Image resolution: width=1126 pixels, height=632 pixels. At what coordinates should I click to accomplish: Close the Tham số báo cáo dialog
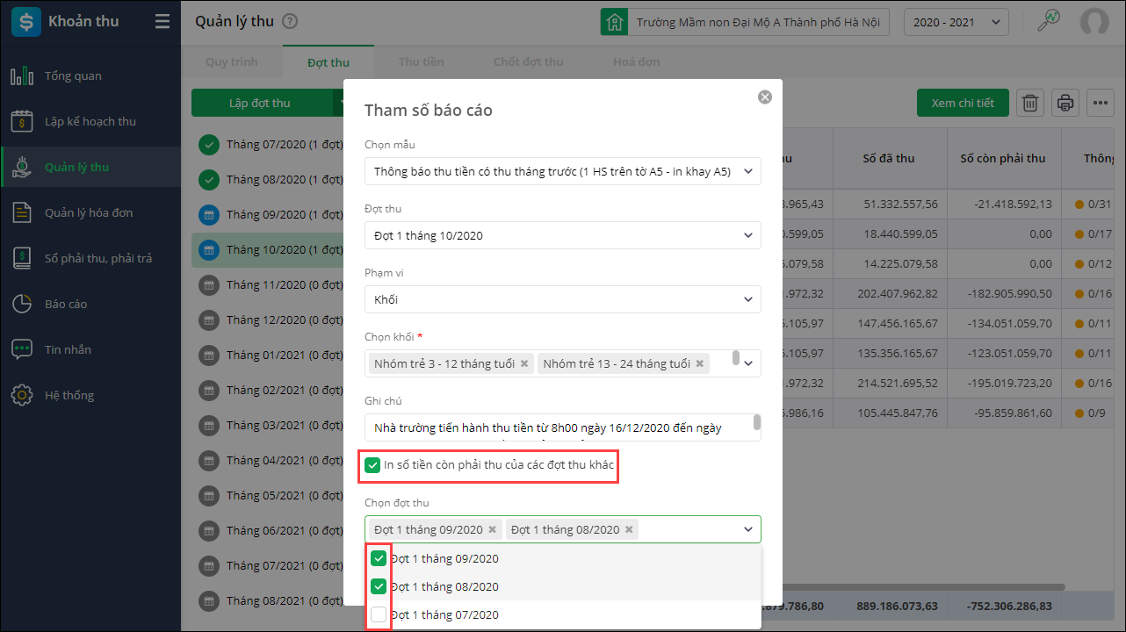pyautogui.click(x=765, y=97)
